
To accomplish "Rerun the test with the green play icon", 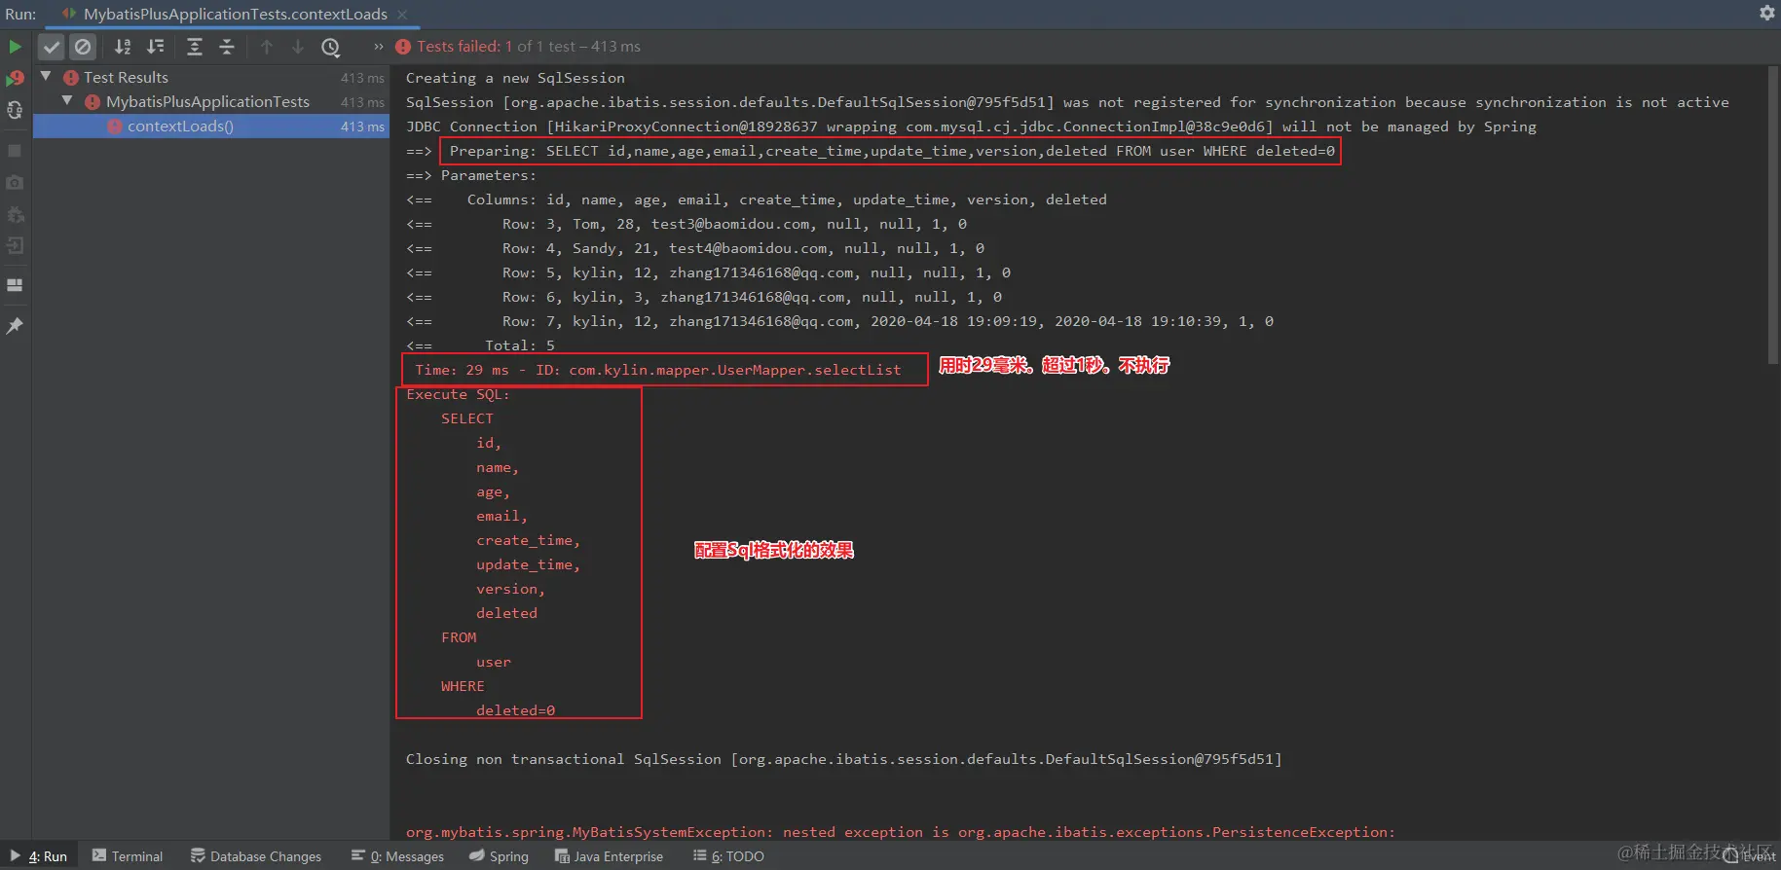I will coord(15,47).
